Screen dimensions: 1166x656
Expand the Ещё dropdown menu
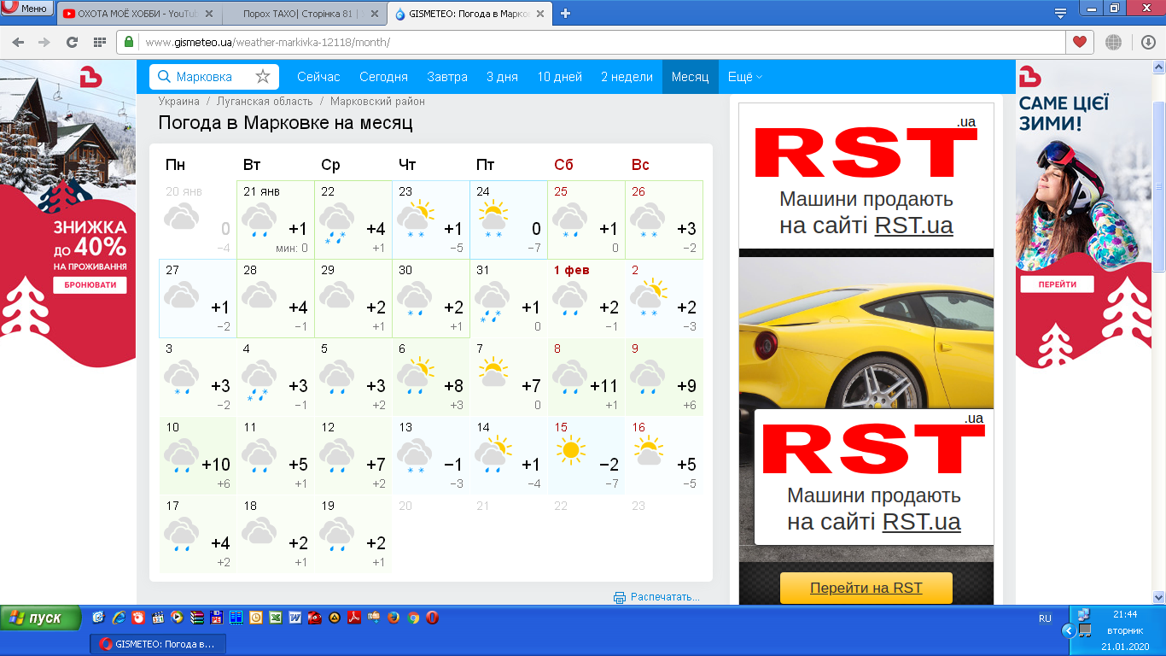[x=744, y=77]
